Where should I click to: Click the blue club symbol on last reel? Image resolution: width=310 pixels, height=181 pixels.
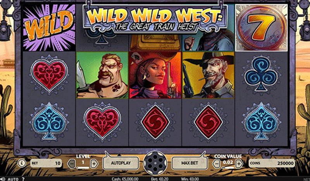pyautogui.click(x=261, y=74)
